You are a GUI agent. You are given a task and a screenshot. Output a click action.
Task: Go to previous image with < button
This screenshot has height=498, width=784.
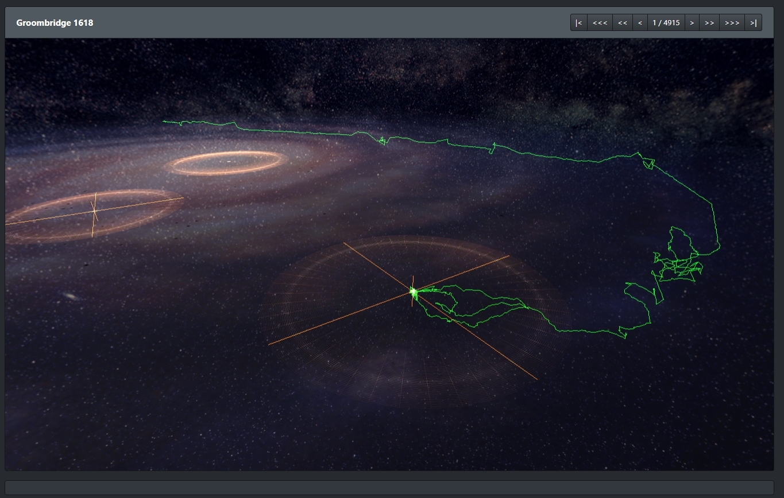coord(640,23)
